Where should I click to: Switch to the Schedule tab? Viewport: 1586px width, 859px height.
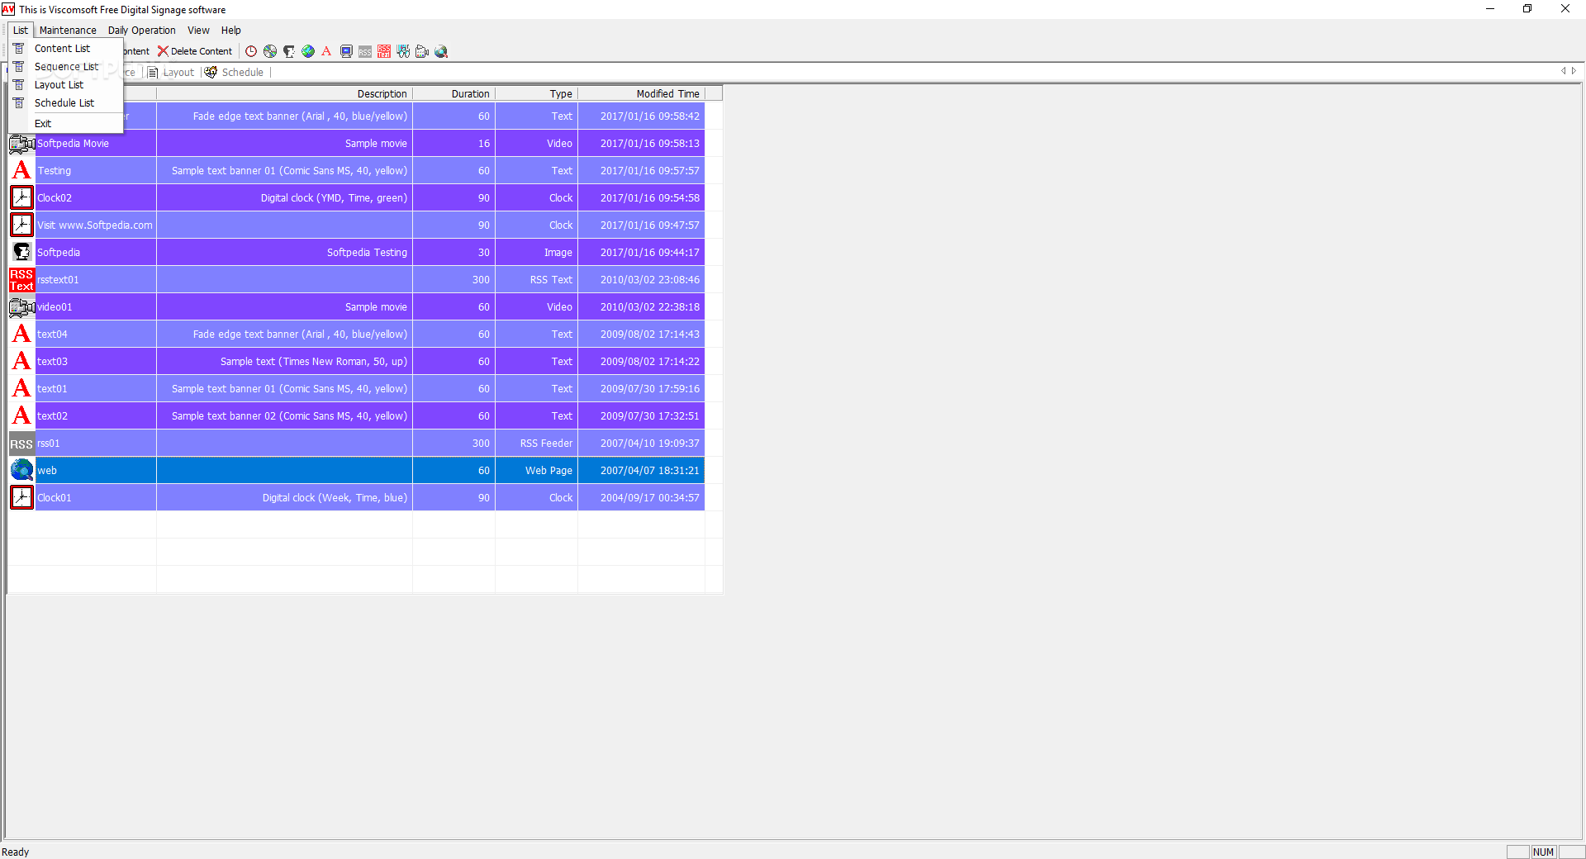(235, 73)
